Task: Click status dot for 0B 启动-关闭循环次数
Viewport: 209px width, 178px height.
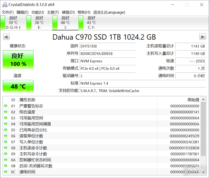Action: coord(6,166)
